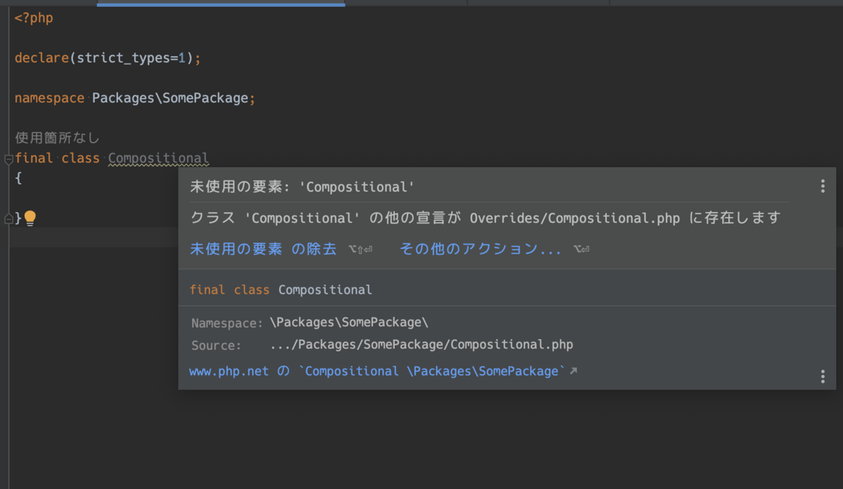
Task: Open the three-dot menu beside the '未使用の要素' warning
Action: pos(823,186)
